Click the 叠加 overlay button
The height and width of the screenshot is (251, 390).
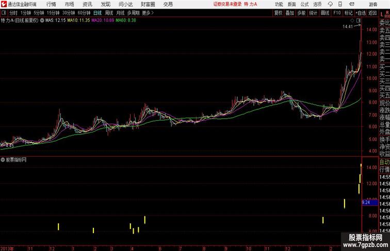(289, 13)
